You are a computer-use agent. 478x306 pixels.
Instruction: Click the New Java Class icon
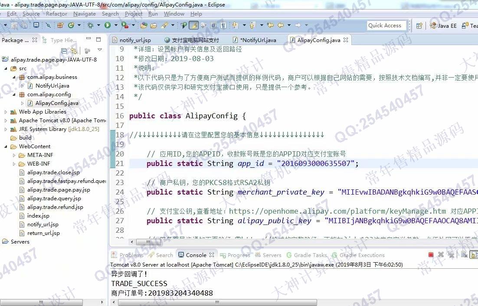pyautogui.click(x=71, y=25)
